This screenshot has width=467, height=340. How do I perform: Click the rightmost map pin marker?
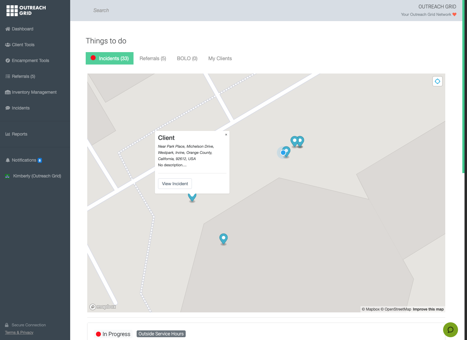click(x=301, y=141)
